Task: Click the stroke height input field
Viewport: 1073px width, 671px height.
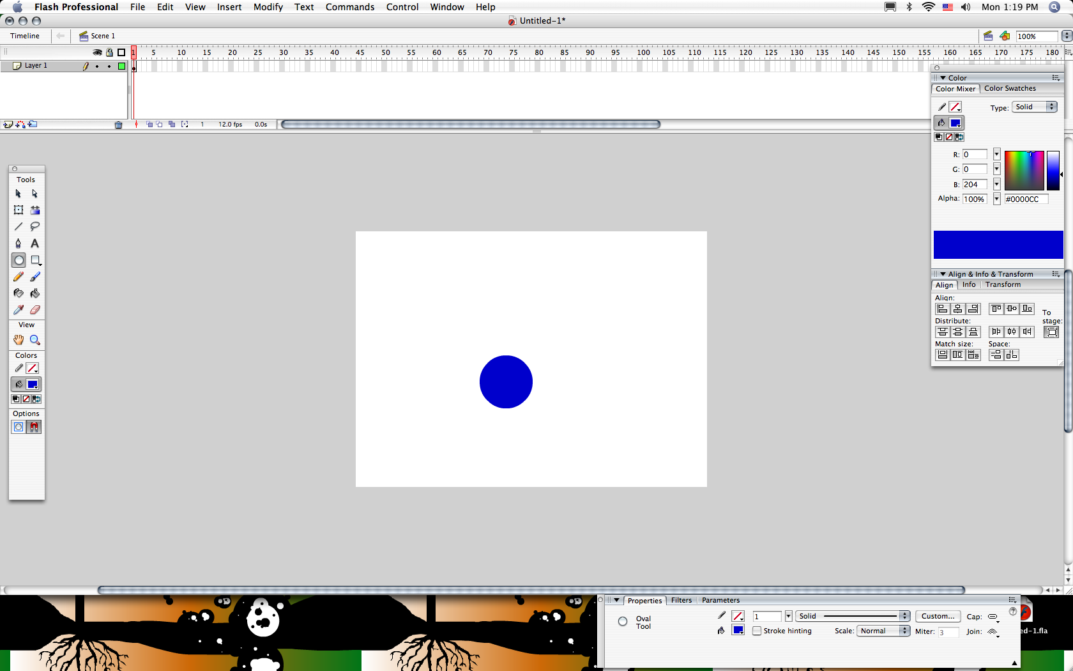Action: point(766,616)
